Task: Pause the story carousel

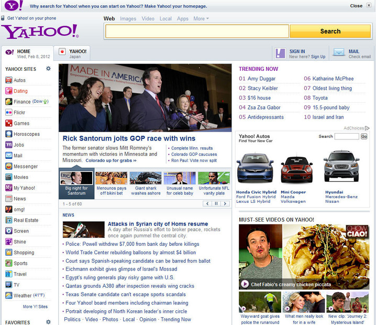Action: pos(216,203)
